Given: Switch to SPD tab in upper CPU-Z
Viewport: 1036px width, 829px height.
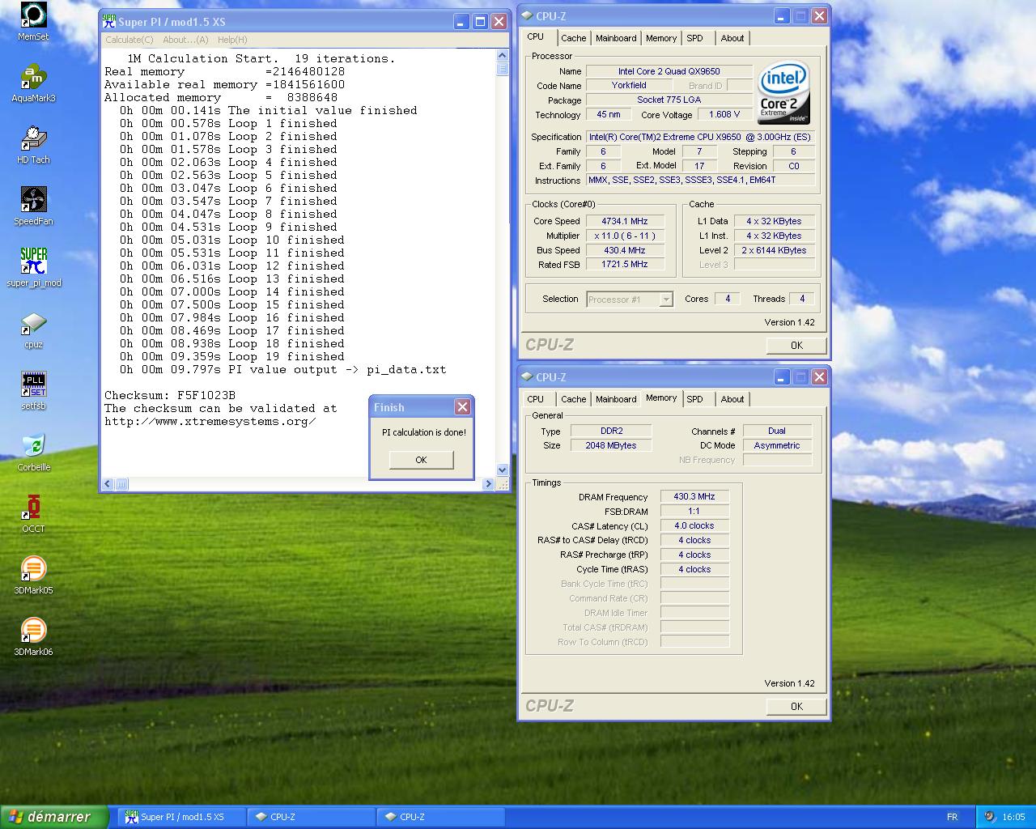Looking at the screenshot, I should [694, 38].
